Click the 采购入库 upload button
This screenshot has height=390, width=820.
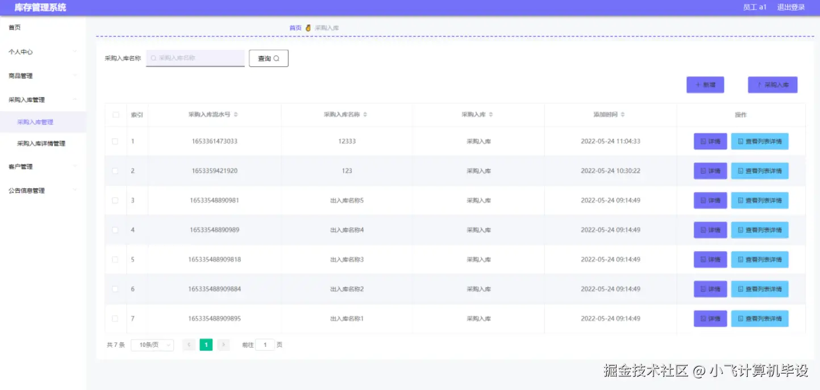point(773,84)
